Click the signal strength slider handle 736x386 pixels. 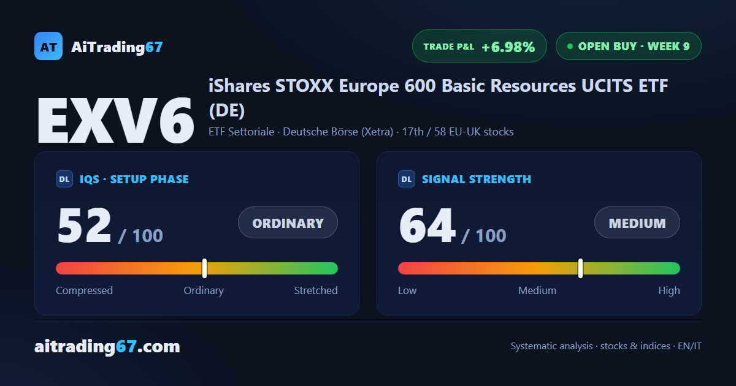pos(580,268)
